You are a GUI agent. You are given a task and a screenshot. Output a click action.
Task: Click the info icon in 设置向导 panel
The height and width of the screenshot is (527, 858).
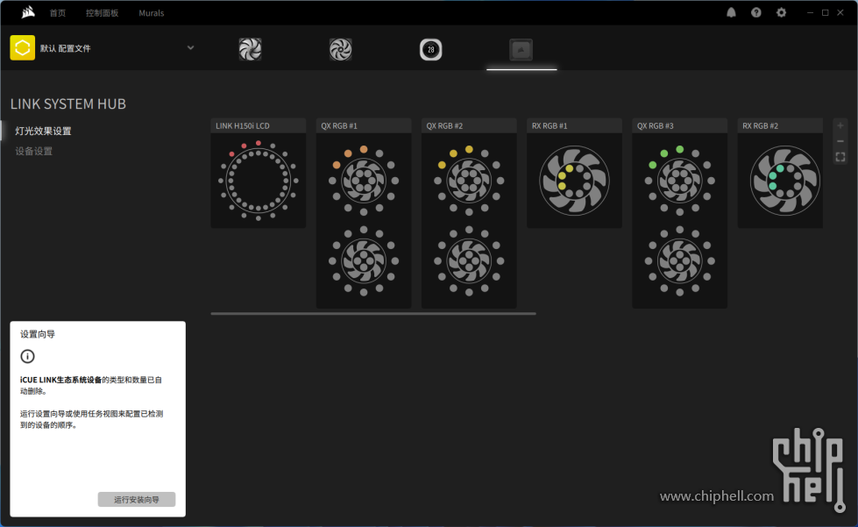pyautogui.click(x=27, y=356)
